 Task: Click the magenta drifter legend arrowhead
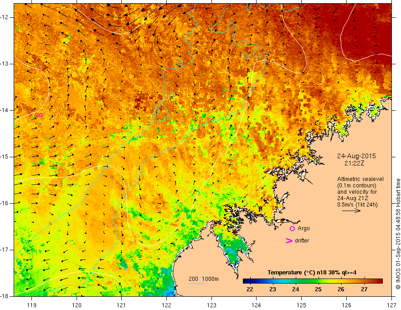[x=289, y=241]
